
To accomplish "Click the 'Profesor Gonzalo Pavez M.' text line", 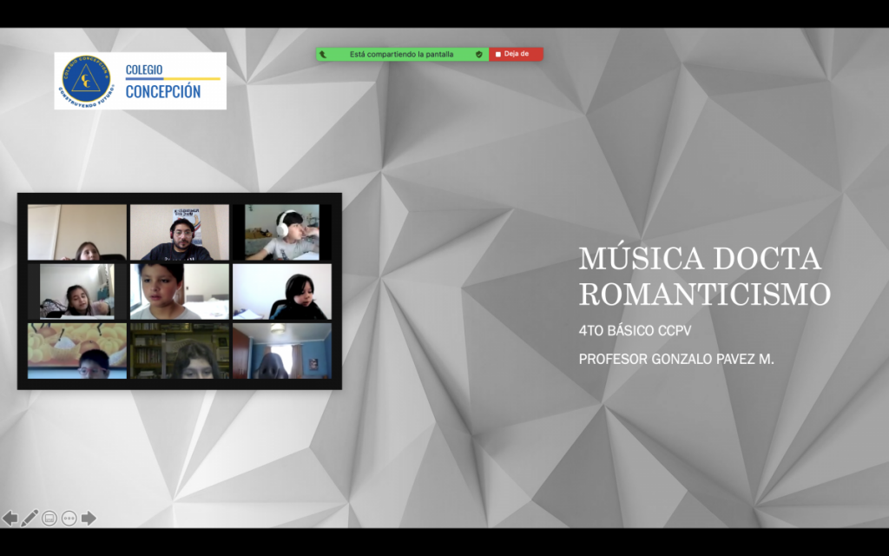I will (x=676, y=359).
